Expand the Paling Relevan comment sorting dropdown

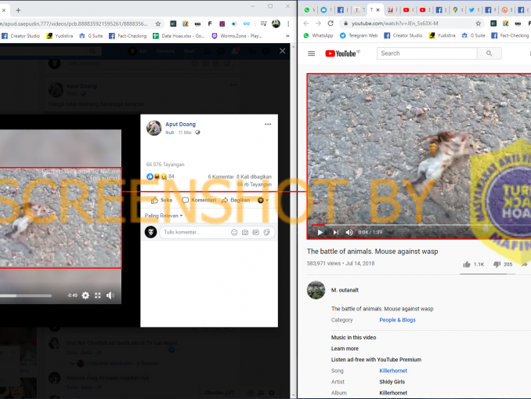coord(164,216)
